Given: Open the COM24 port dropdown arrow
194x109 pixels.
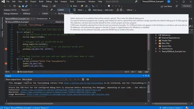Looking at the screenshot, I should 71,10.
